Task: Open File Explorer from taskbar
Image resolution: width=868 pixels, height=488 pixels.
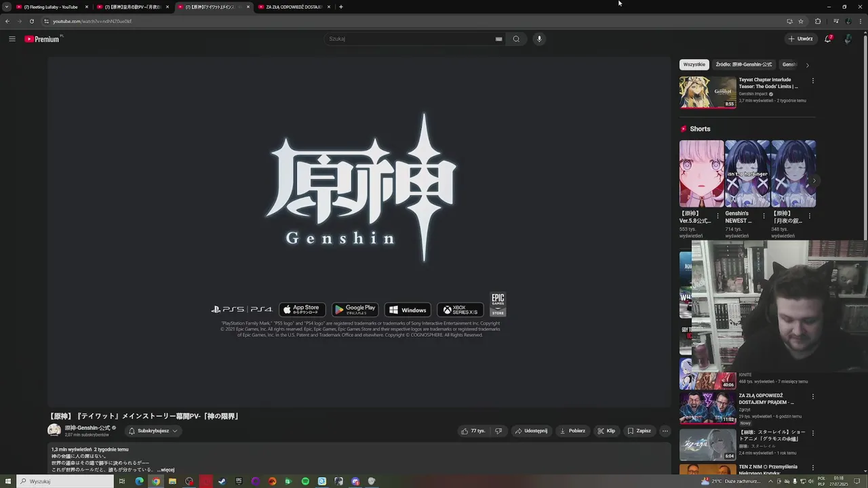Action: click(172, 481)
